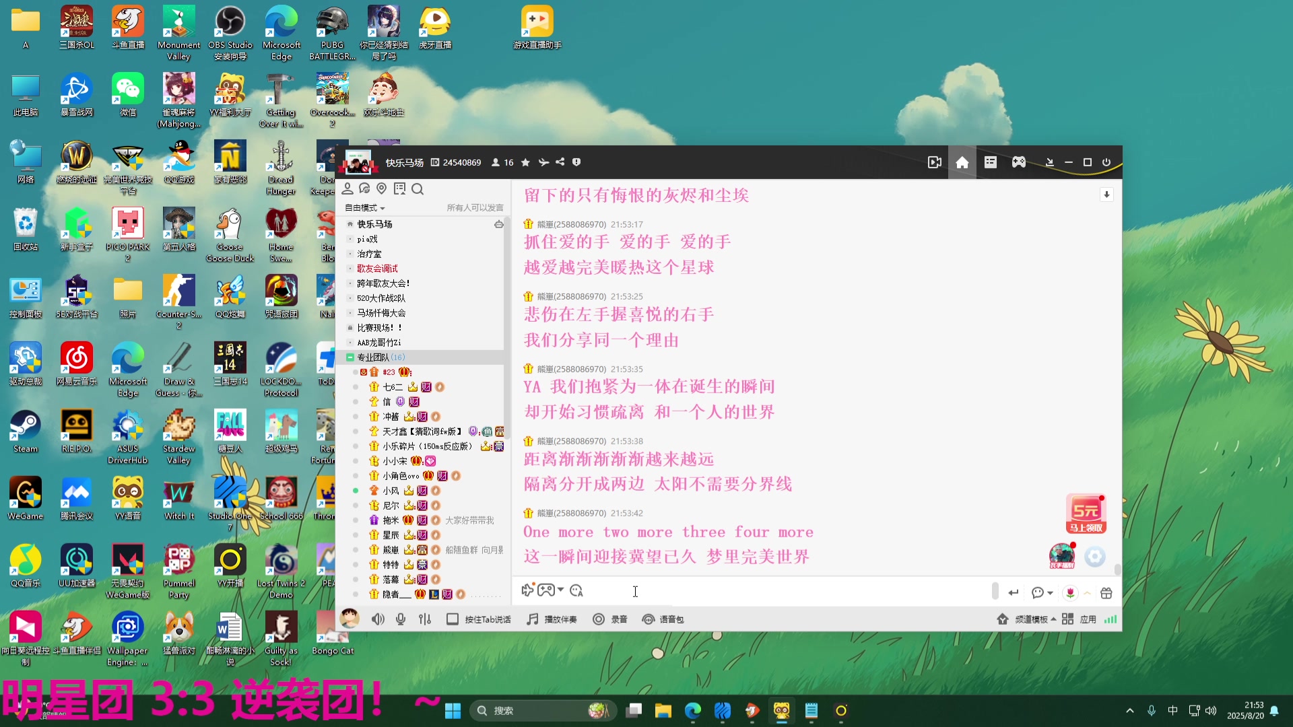Image resolution: width=1293 pixels, height=727 pixels.
Task: Open Steam desktop shortcut
Action: [x=26, y=431]
